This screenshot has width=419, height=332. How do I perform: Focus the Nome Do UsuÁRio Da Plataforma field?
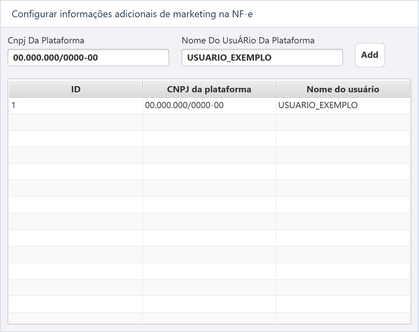tap(262, 58)
